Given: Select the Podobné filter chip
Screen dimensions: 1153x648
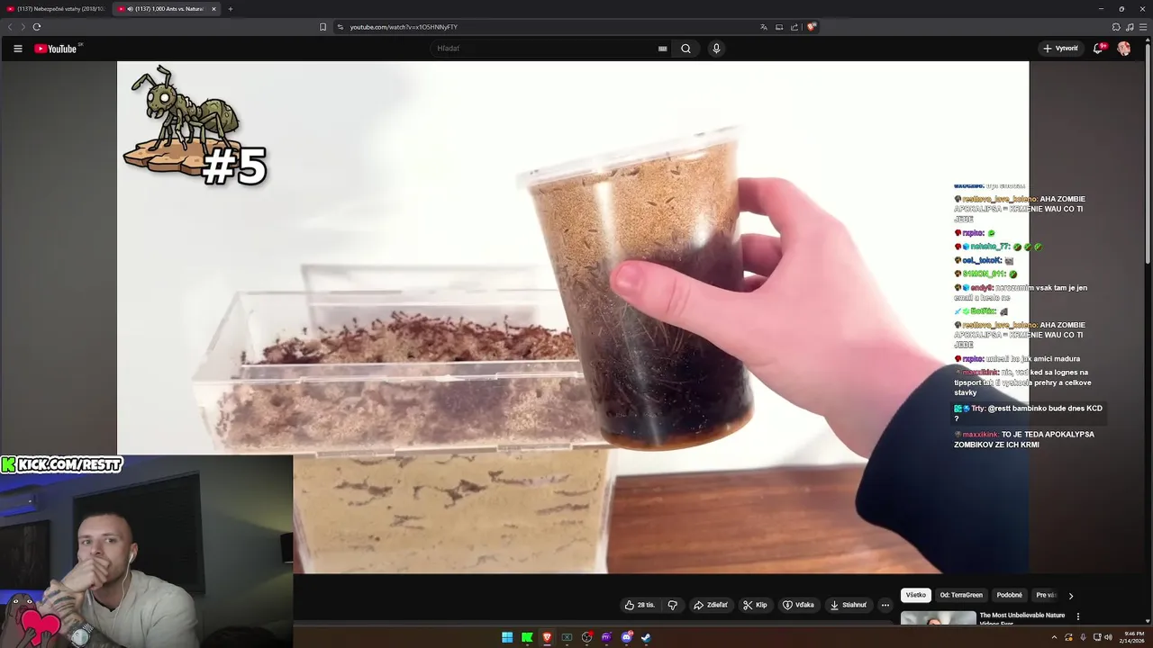Looking at the screenshot, I should coord(1010,595).
